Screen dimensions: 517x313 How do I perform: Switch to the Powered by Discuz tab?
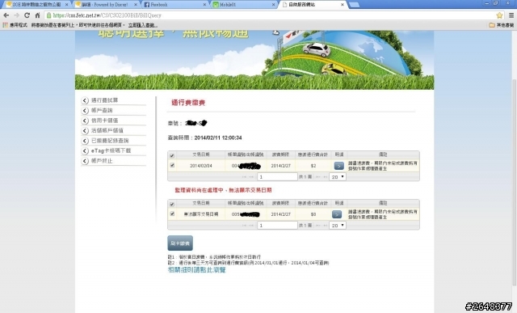coord(106,5)
